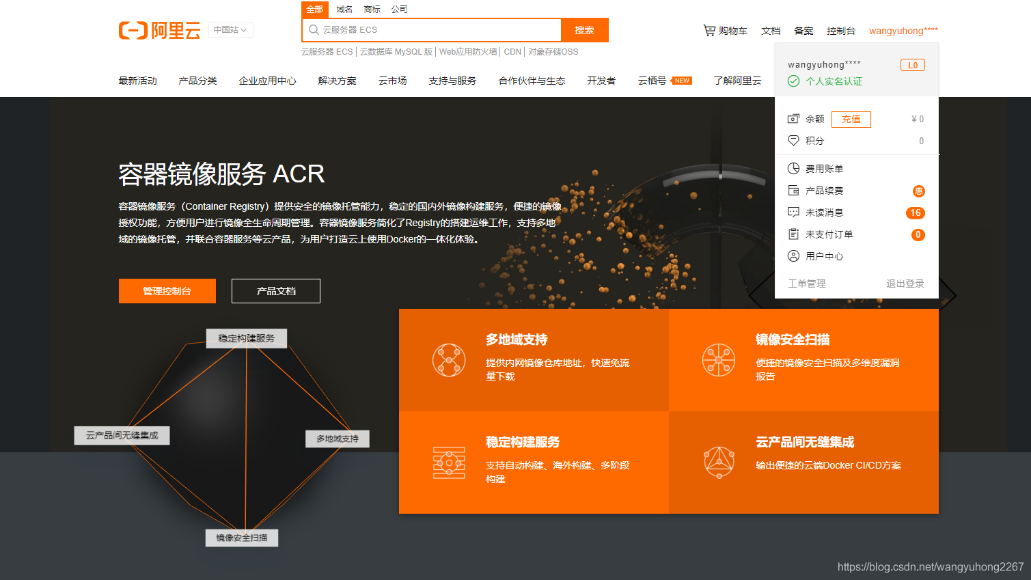
Task: Click the 云产品间无缝集成 card heading
Action: 805,442
